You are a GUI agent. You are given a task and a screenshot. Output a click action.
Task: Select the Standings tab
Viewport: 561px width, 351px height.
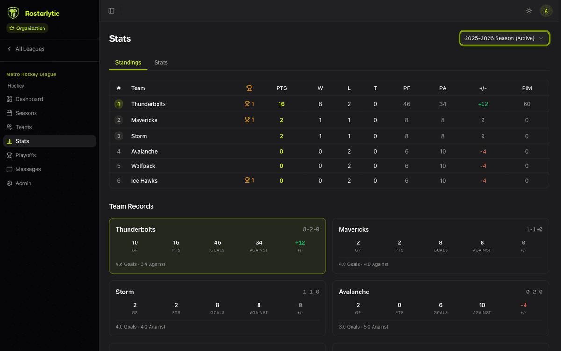tap(128, 62)
